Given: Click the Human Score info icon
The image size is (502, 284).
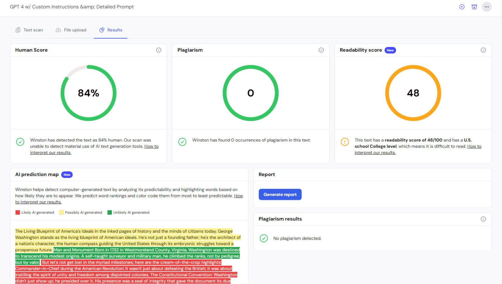Looking at the screenshot, I should pyautogui.click(x=159, y=50).
